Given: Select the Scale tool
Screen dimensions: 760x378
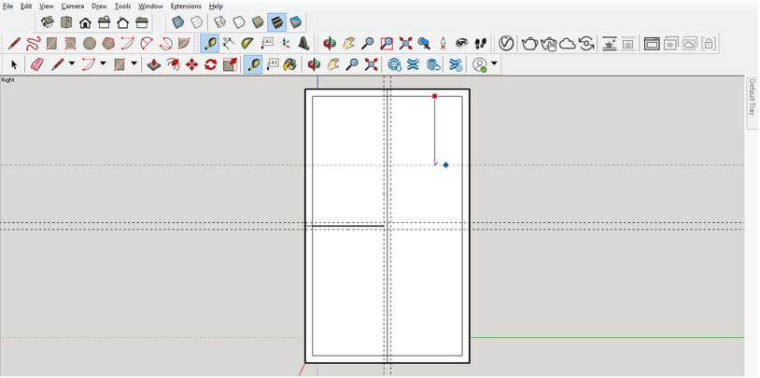Looking at the screenshot, I should 230,64.
